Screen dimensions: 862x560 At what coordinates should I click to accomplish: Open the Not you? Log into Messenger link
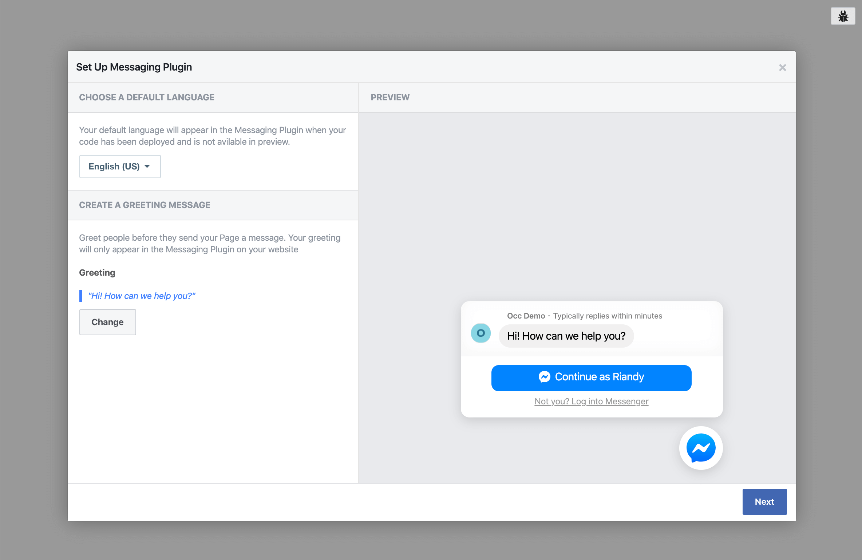coord(591,401)
